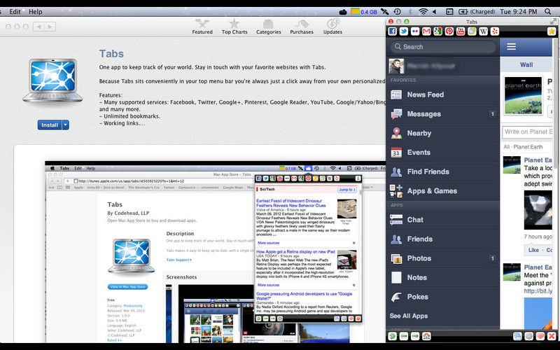The height and width of the screenshot is (350, 560).
Task: Click the Bluetooth icon in menu bar
Action: [x=410, y=12]
